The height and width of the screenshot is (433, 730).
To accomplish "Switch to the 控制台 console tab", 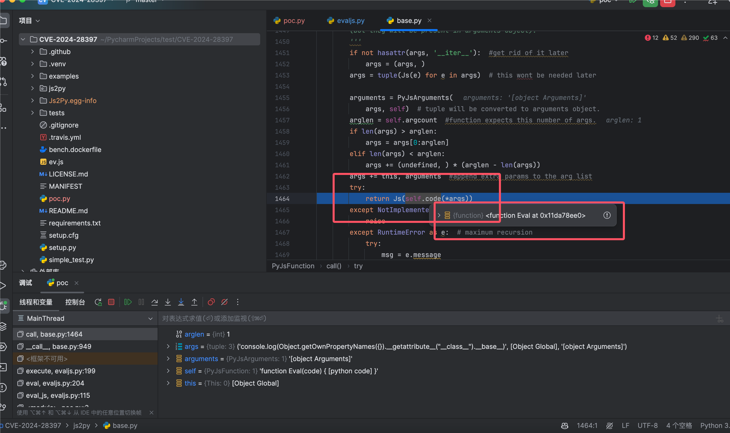I will 75,302.
